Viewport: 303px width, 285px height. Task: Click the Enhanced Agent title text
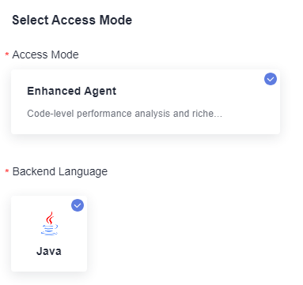71,91
